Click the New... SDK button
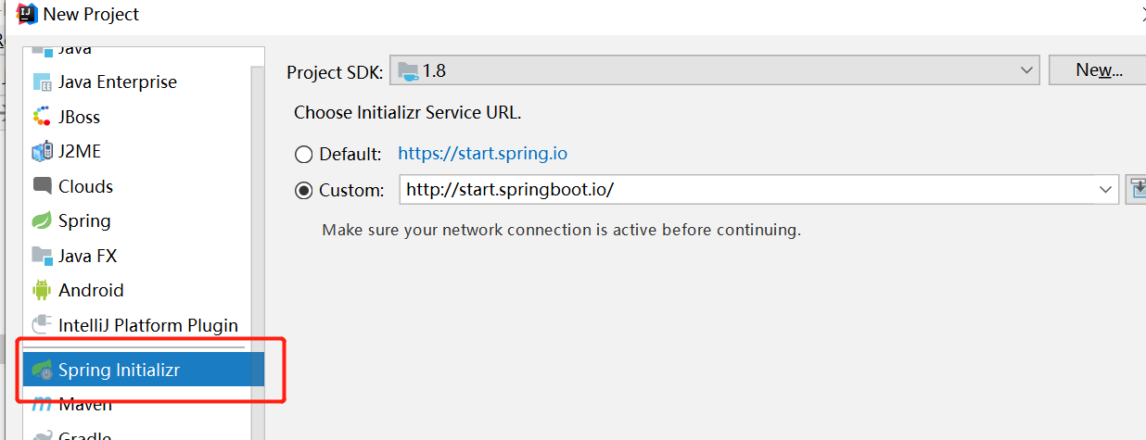The image size is (1146, 440). [x=1099, y=70]
